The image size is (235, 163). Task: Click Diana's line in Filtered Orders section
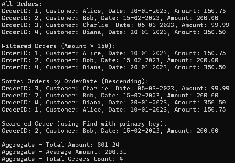pyautogui.click(x=114, y=67)
